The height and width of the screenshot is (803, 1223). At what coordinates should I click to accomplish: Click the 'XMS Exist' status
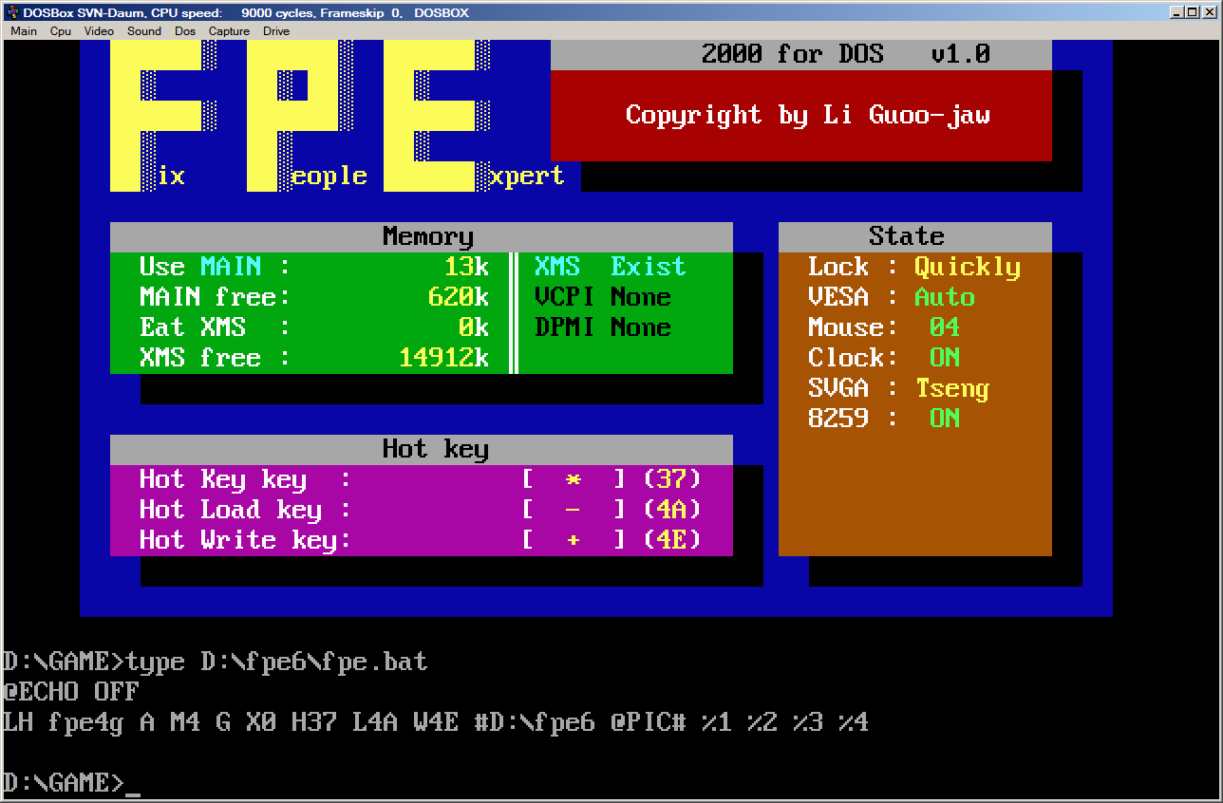[610, 267]
